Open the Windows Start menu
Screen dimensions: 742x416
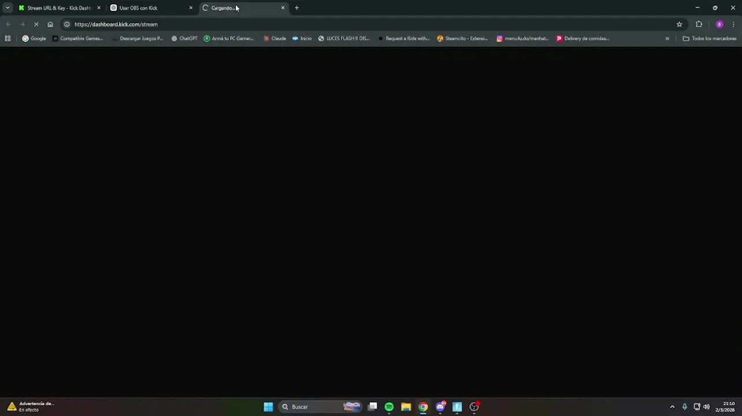pyautogui.click(x=268, y=407)
